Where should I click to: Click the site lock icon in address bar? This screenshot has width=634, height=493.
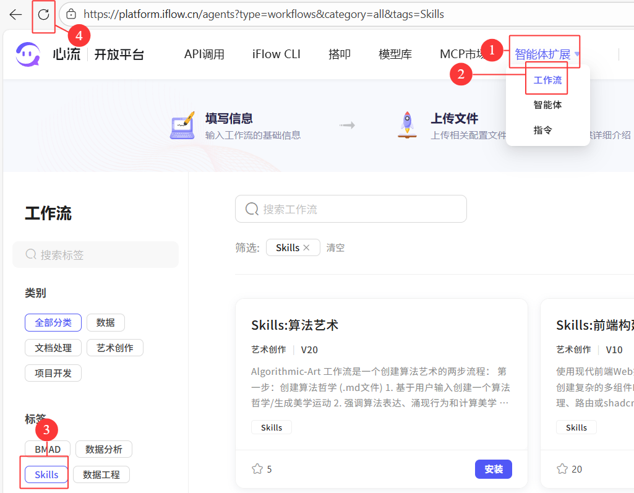71,14
